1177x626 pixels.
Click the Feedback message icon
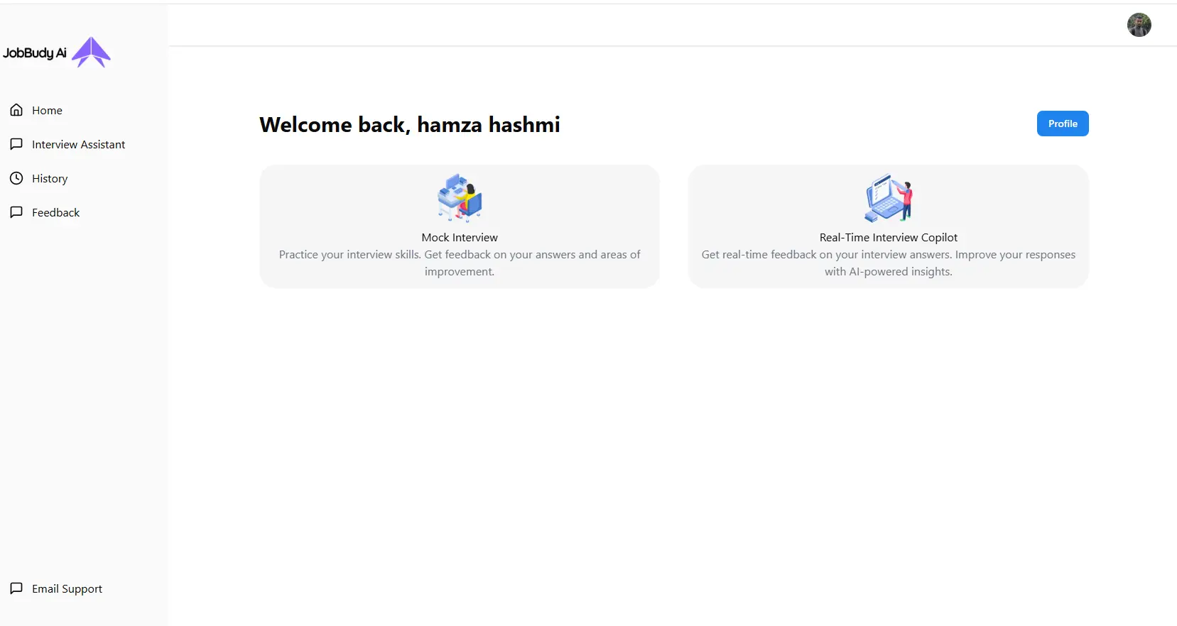tap(16, 212)
